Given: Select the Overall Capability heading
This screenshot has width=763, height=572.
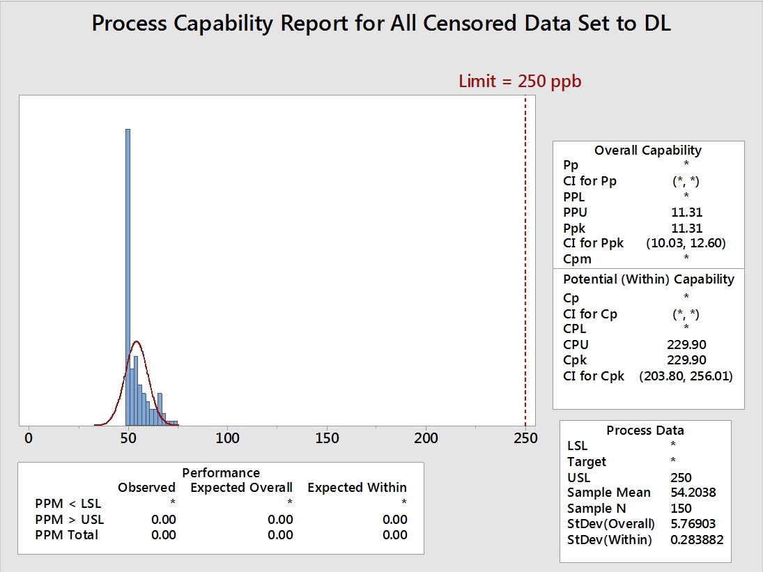Looking at the screenshot, I should click(x=647, y=150).
